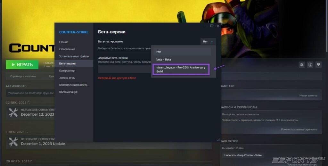This screenshot has height=166, width=328.
Task: Click wrench icon of December 1 update
Action: (13, 142)
